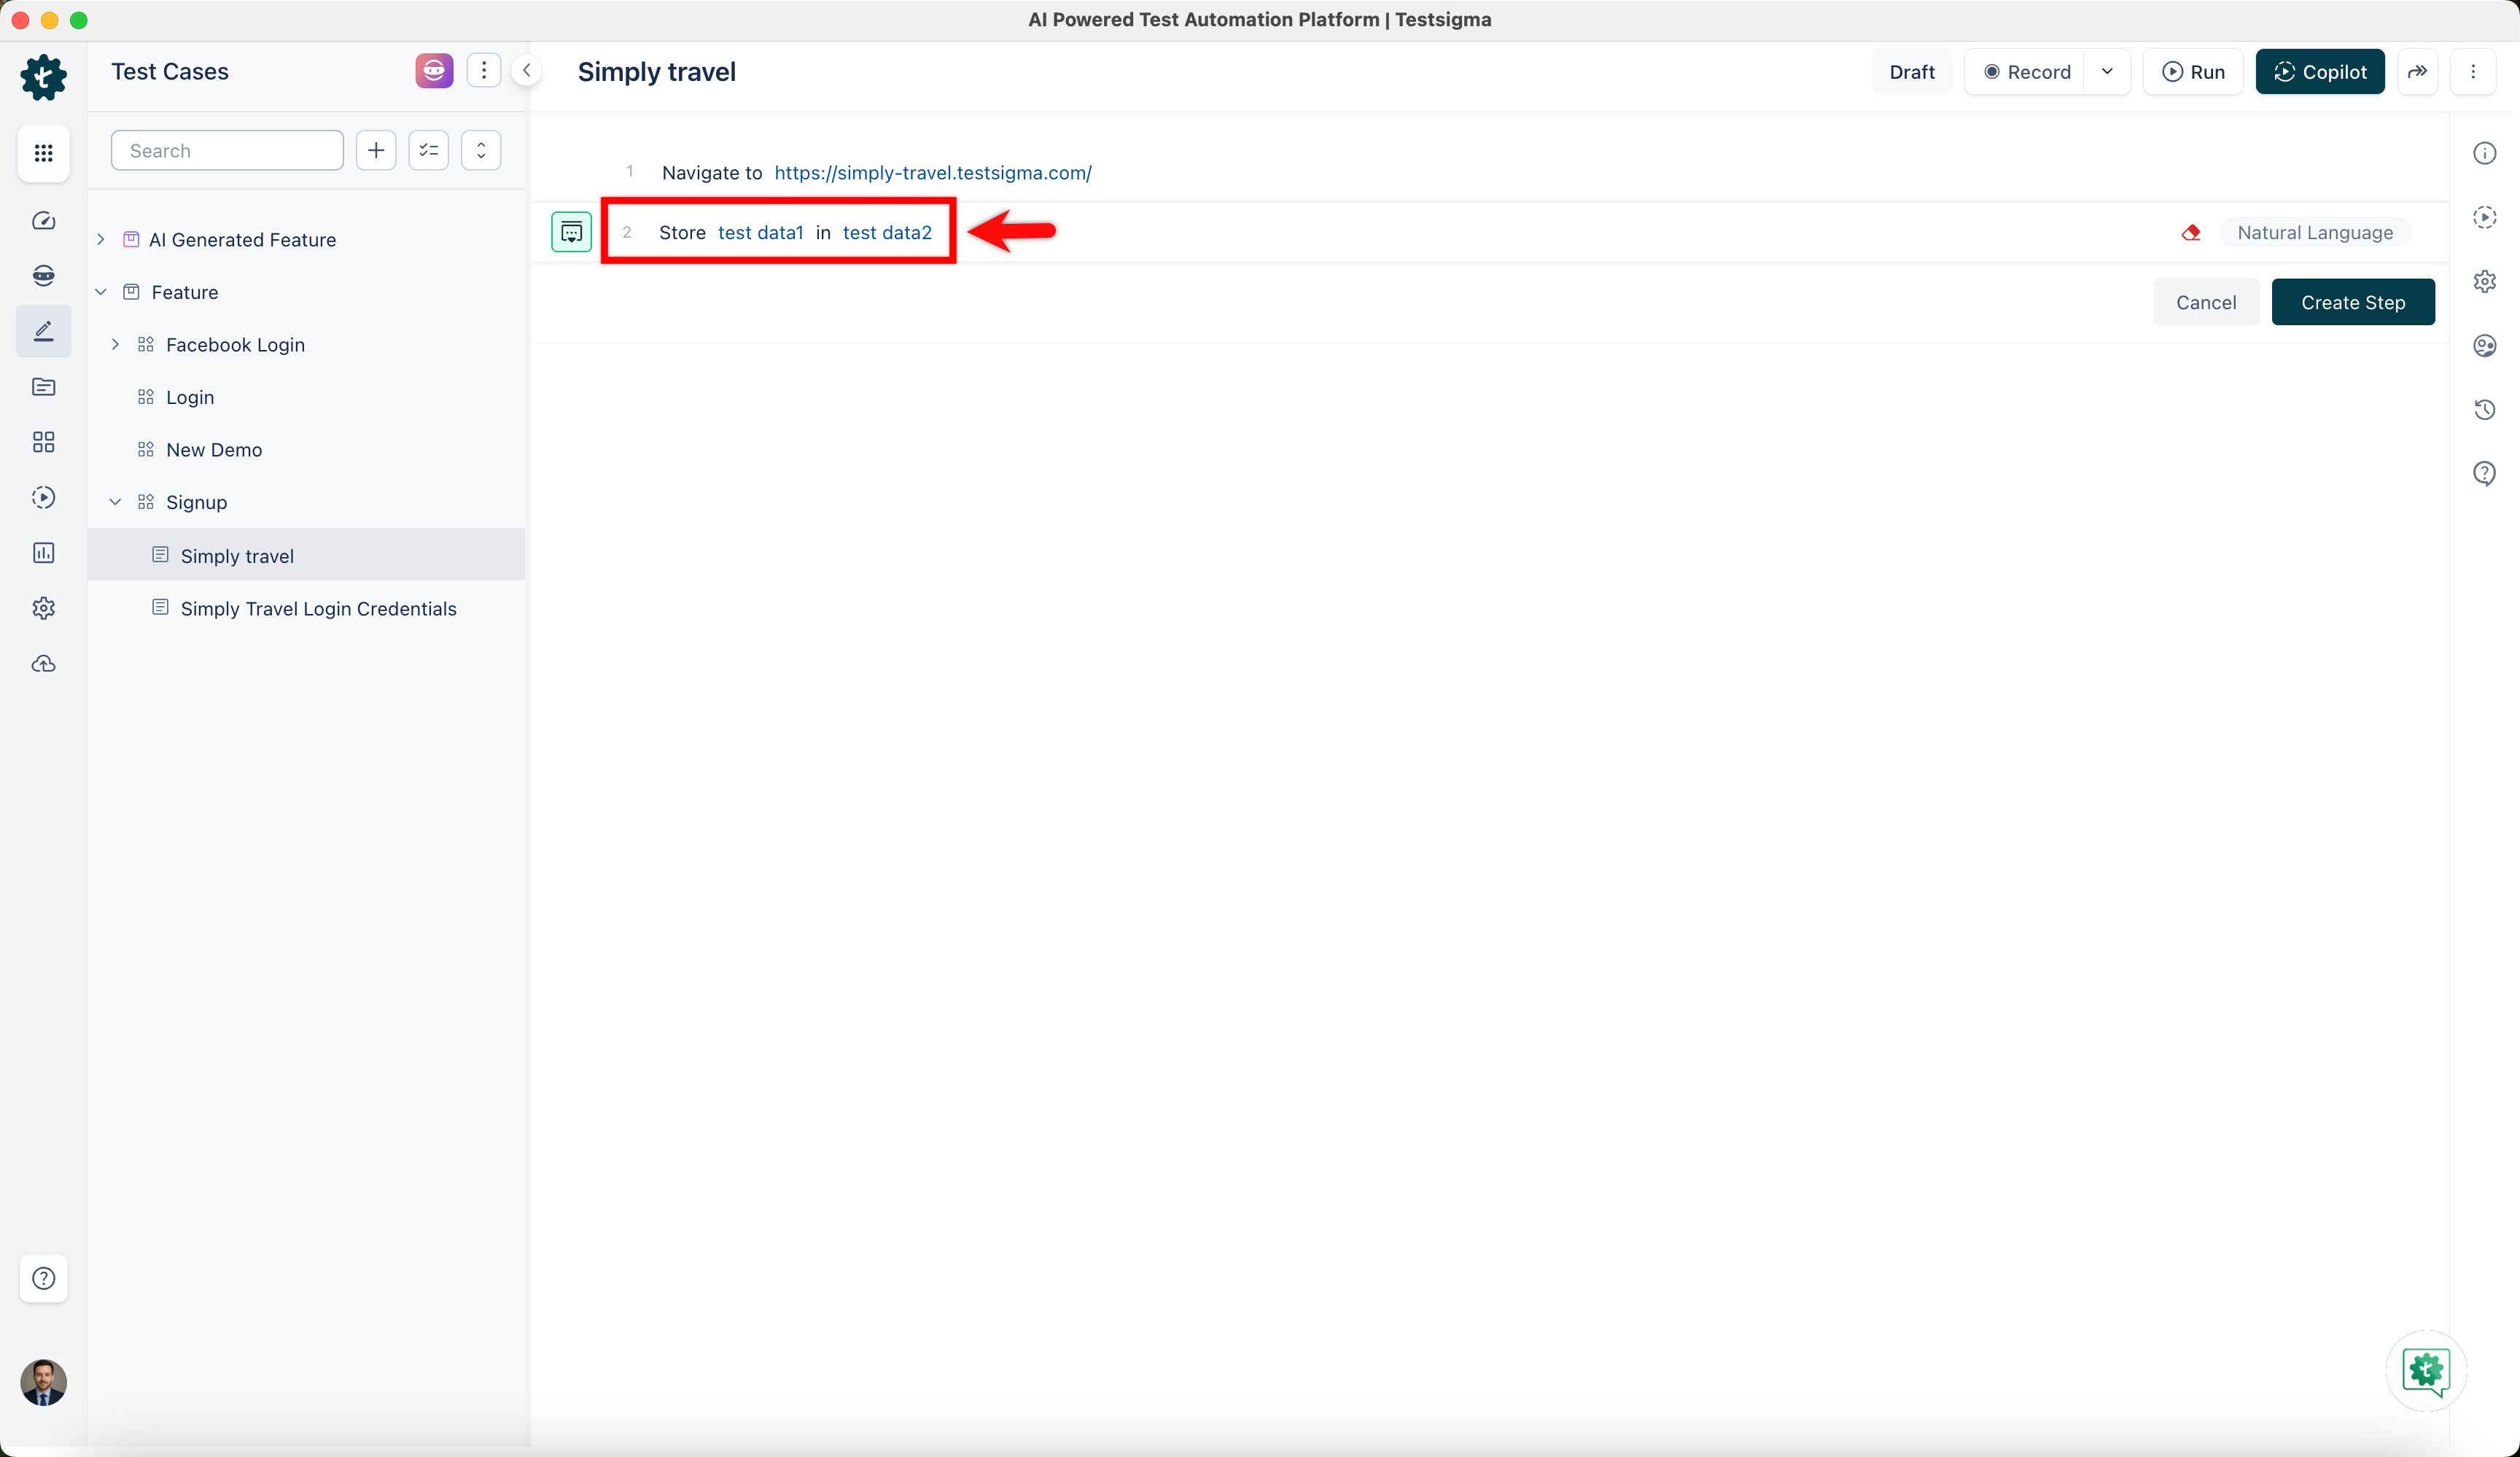Viewport: 2520px width, 1457px height.
Task: Edit the test data1 placeholder
Action: click(x=761, y=233)
